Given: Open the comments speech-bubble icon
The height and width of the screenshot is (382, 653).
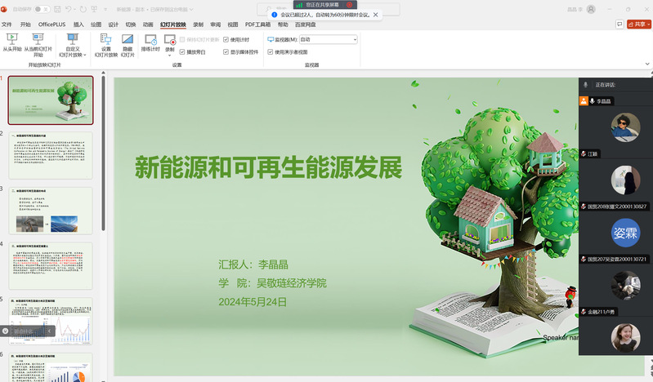Looking at the screenshot, I should pyautogui.click(x=619, y=24).
